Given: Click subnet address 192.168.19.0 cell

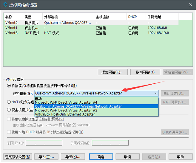Looking at the screenshot, I should [158, 33].
